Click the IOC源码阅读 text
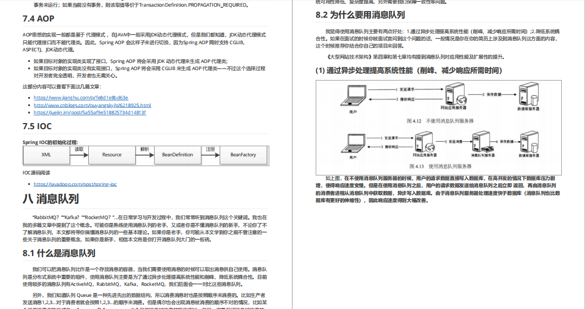 [36, 173]
